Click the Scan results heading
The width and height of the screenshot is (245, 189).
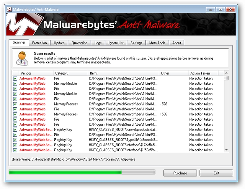[x=45, y=53]
